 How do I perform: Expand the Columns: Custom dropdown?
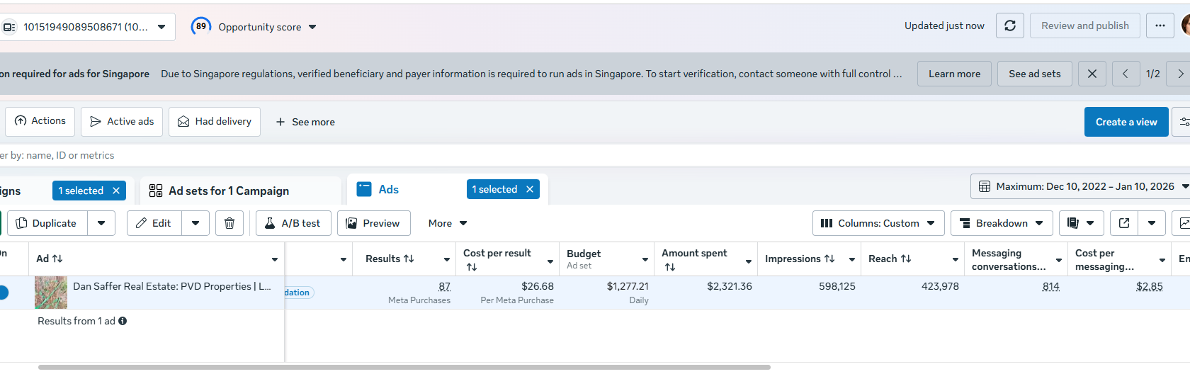[x=878, y=223]
